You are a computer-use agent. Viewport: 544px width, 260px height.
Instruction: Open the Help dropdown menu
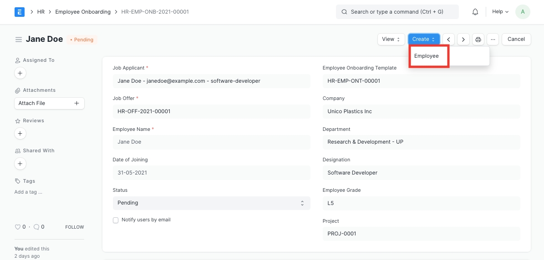click(500, 12)
